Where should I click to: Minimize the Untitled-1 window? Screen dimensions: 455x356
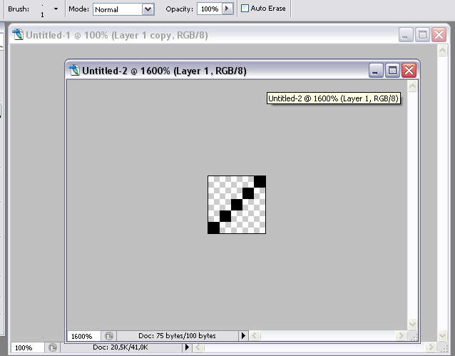405,35
